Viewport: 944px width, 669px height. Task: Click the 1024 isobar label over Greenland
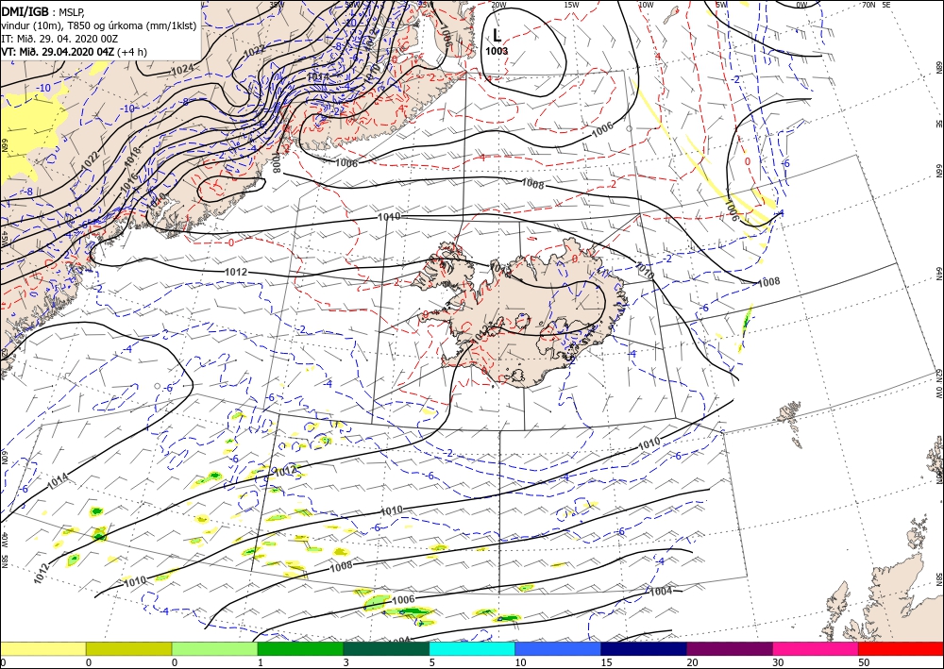(x=182, y=70)
